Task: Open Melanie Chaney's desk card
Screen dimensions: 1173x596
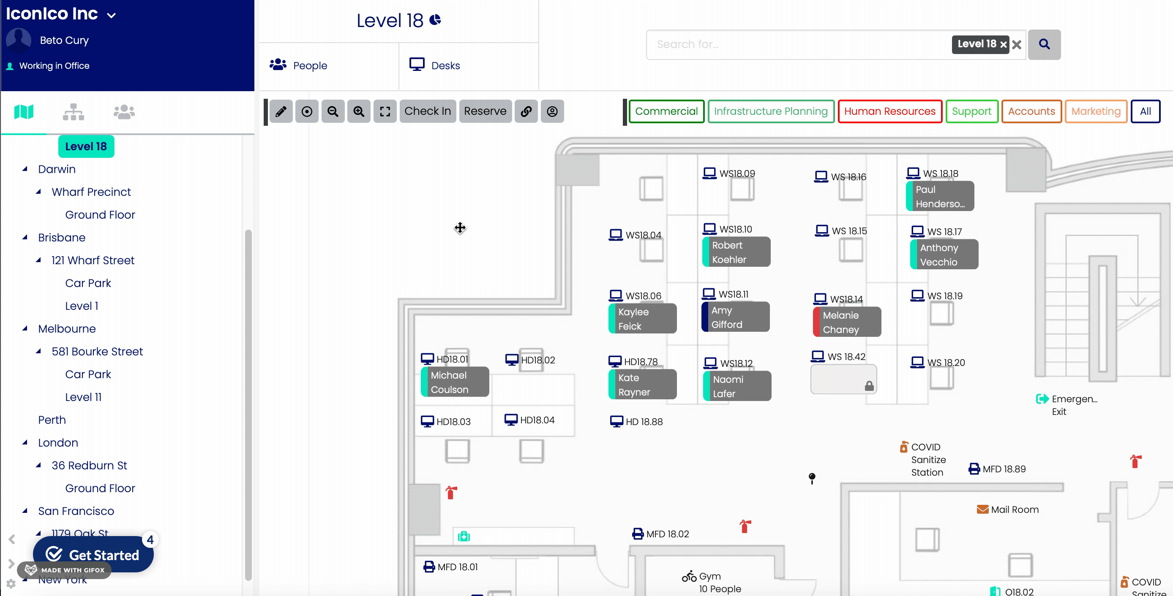Action: click(x=847, y=322)
